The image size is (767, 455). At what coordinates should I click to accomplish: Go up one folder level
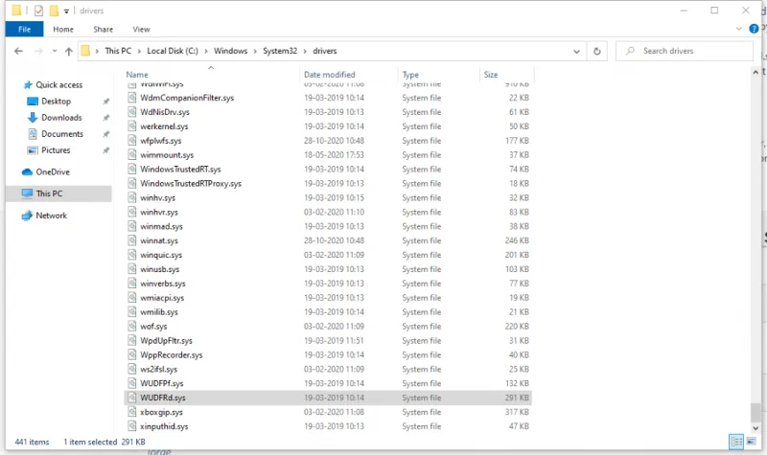pyautogui.click(x=68, y=51)
